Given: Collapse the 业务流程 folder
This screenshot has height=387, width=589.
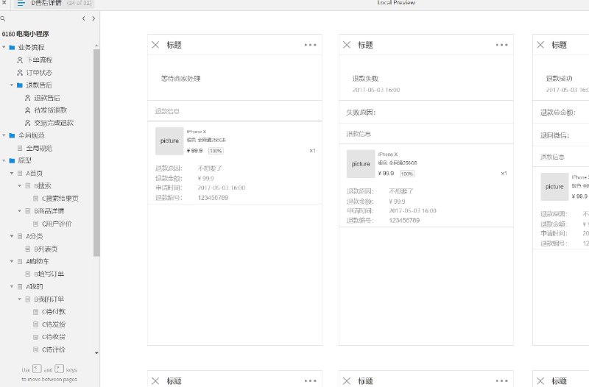Looking at the screenshot, I should point(4,47).
